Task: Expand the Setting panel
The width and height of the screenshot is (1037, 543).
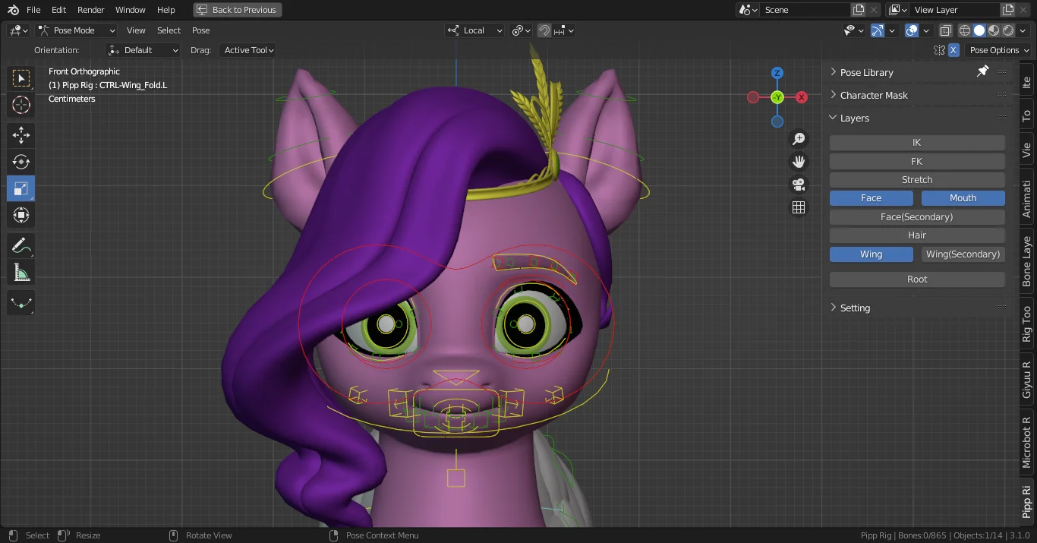Action: (855, 308)
